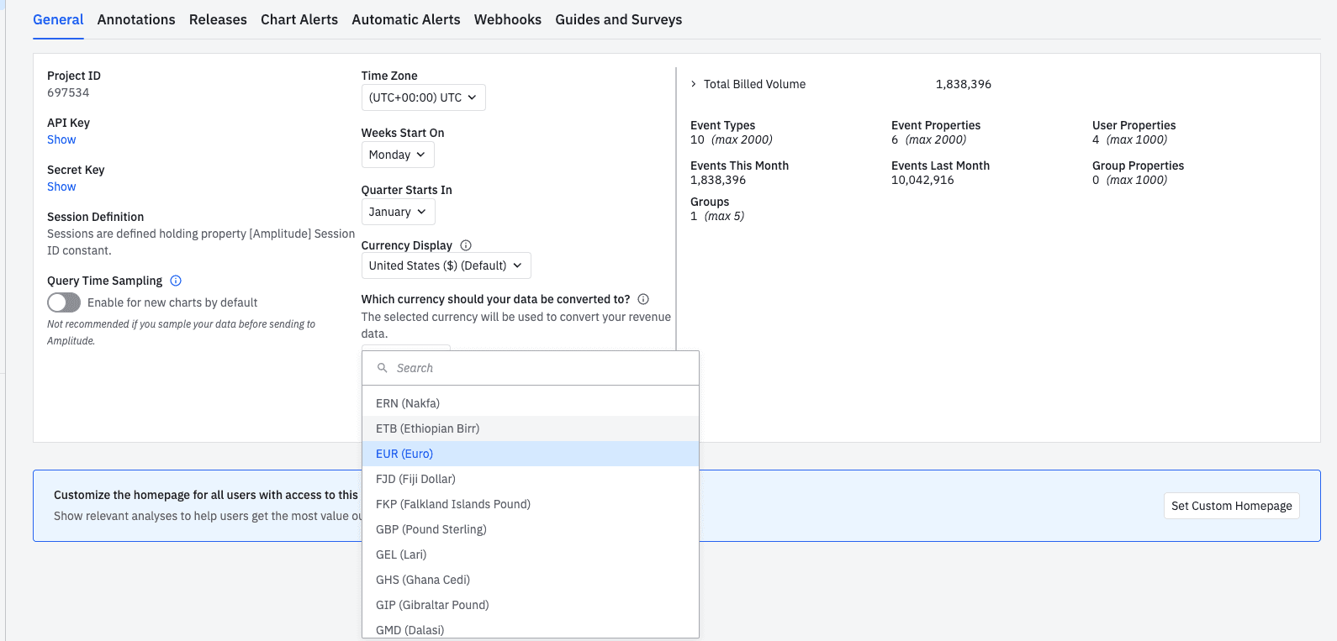Open the Chart Alerts tab
The height and width of the screenshot is (641, 1337).
click(x=299, y=19)
